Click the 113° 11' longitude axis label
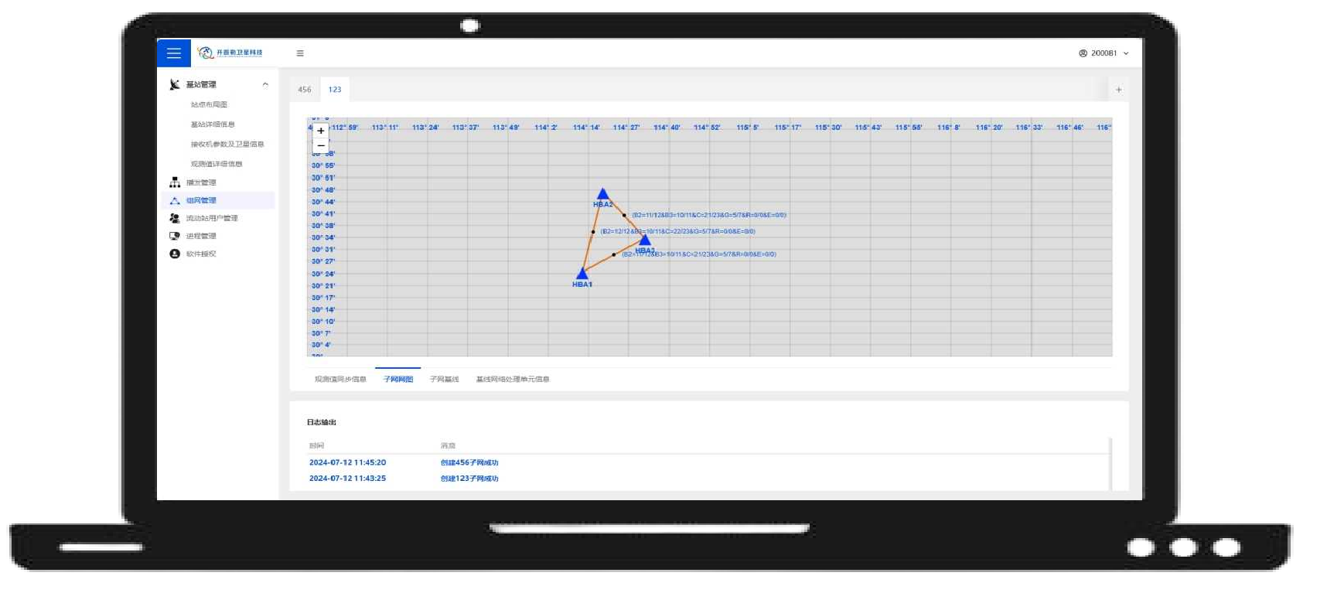 [x=385, y=127]
